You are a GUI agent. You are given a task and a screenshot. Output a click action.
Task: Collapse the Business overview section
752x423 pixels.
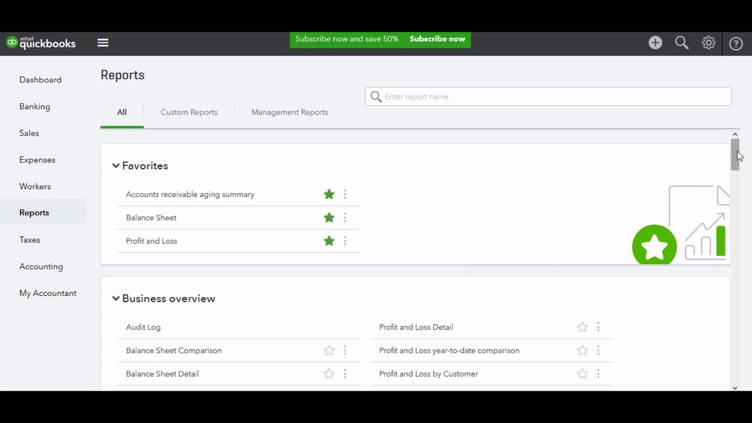pyautogui.click(x=116, y=299)
